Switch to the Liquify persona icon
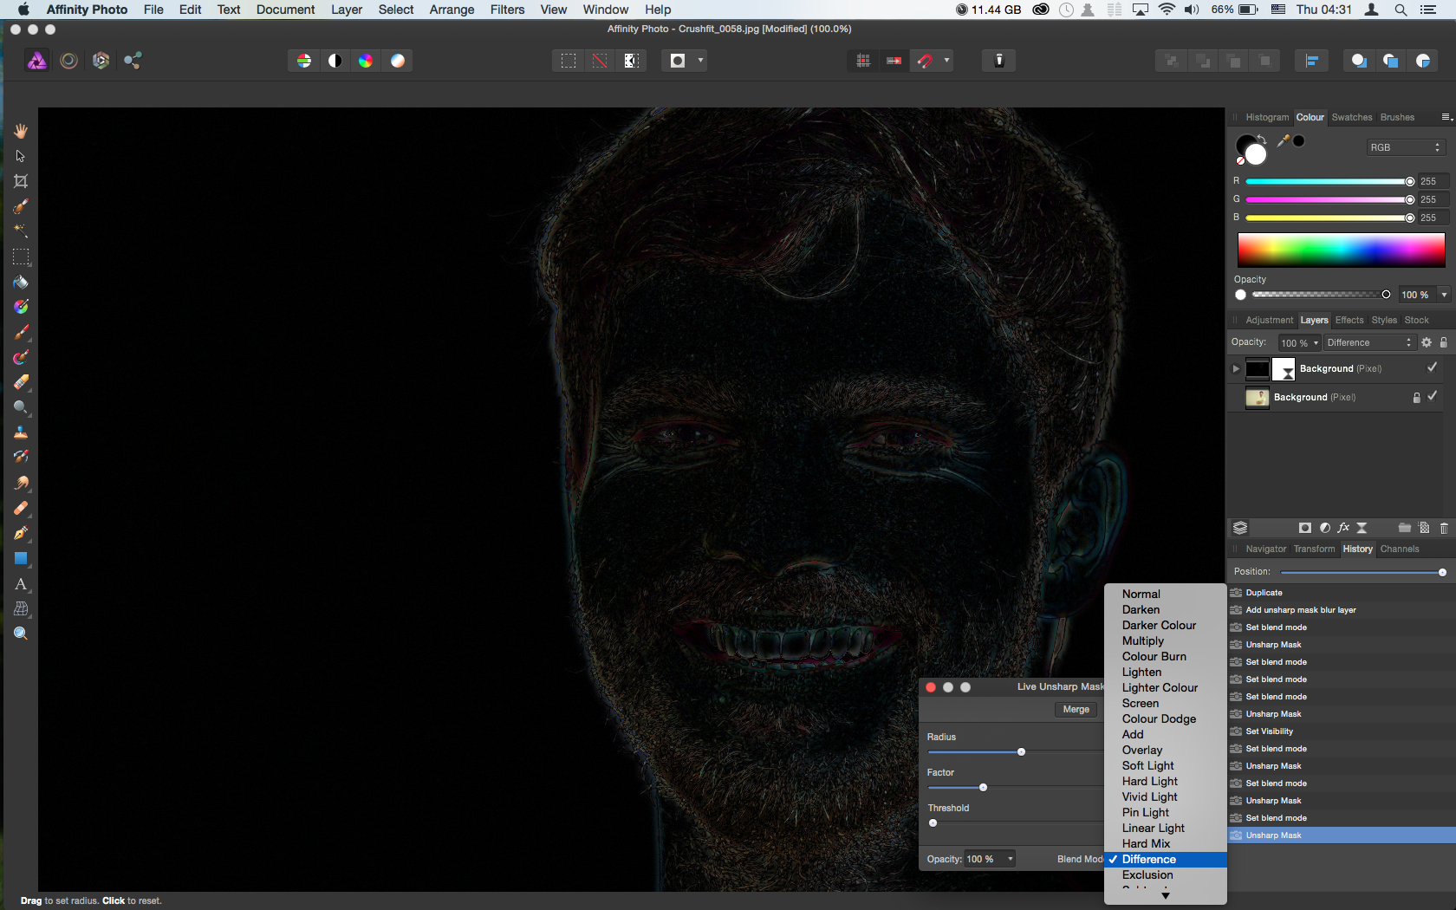 coord(68,61)
